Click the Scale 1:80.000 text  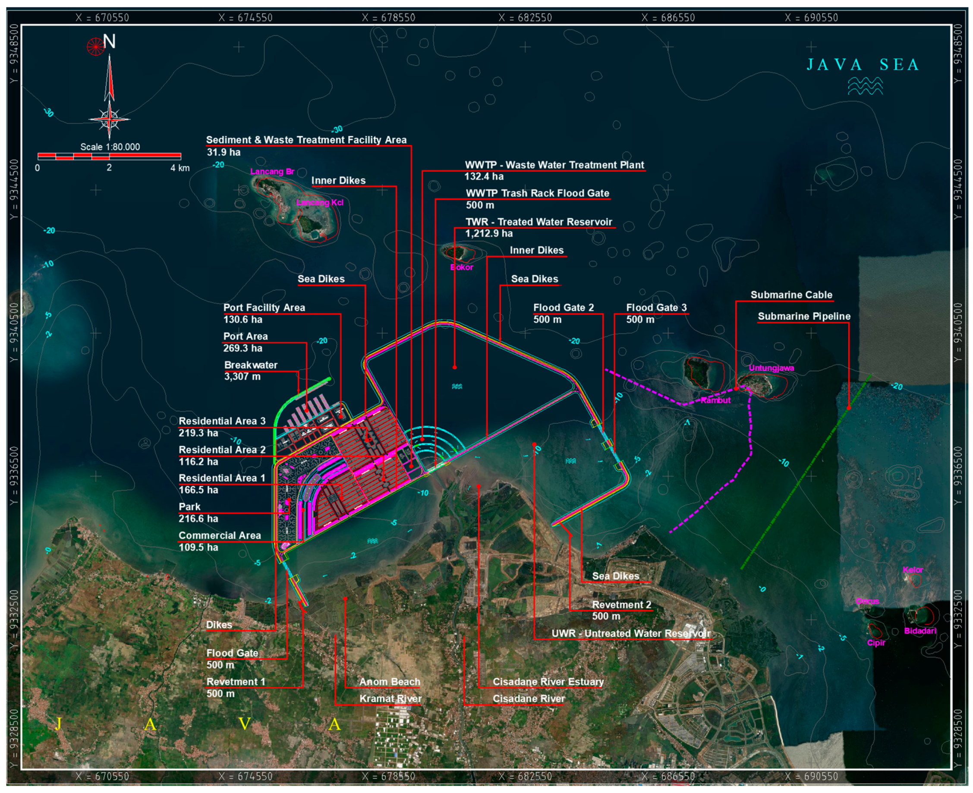(110, 147)
